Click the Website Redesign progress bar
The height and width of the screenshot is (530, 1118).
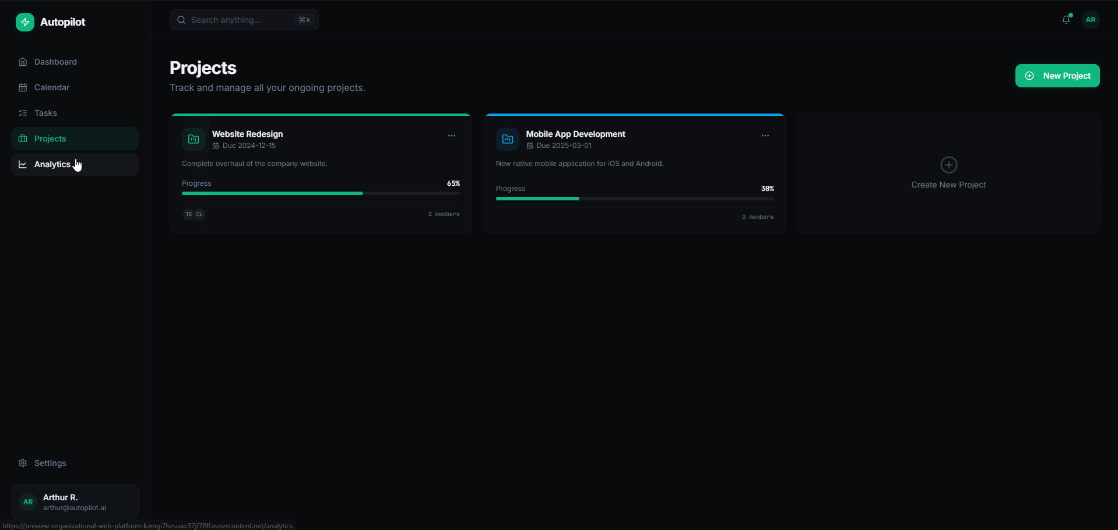click(x=321, y=193)
